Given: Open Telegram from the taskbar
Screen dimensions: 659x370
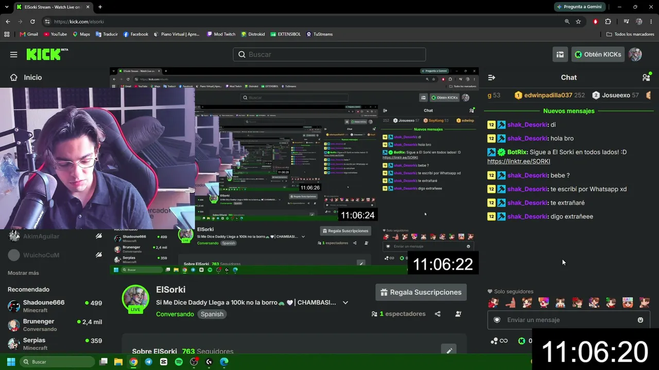Looking at the screenshot, I should tap(148, 362).
